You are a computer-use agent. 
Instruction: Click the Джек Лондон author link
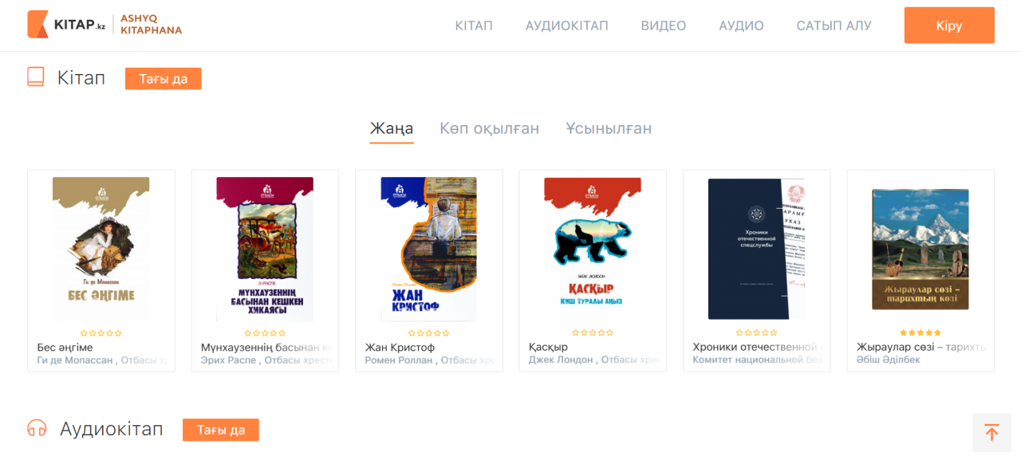click(x=561, y=360)
